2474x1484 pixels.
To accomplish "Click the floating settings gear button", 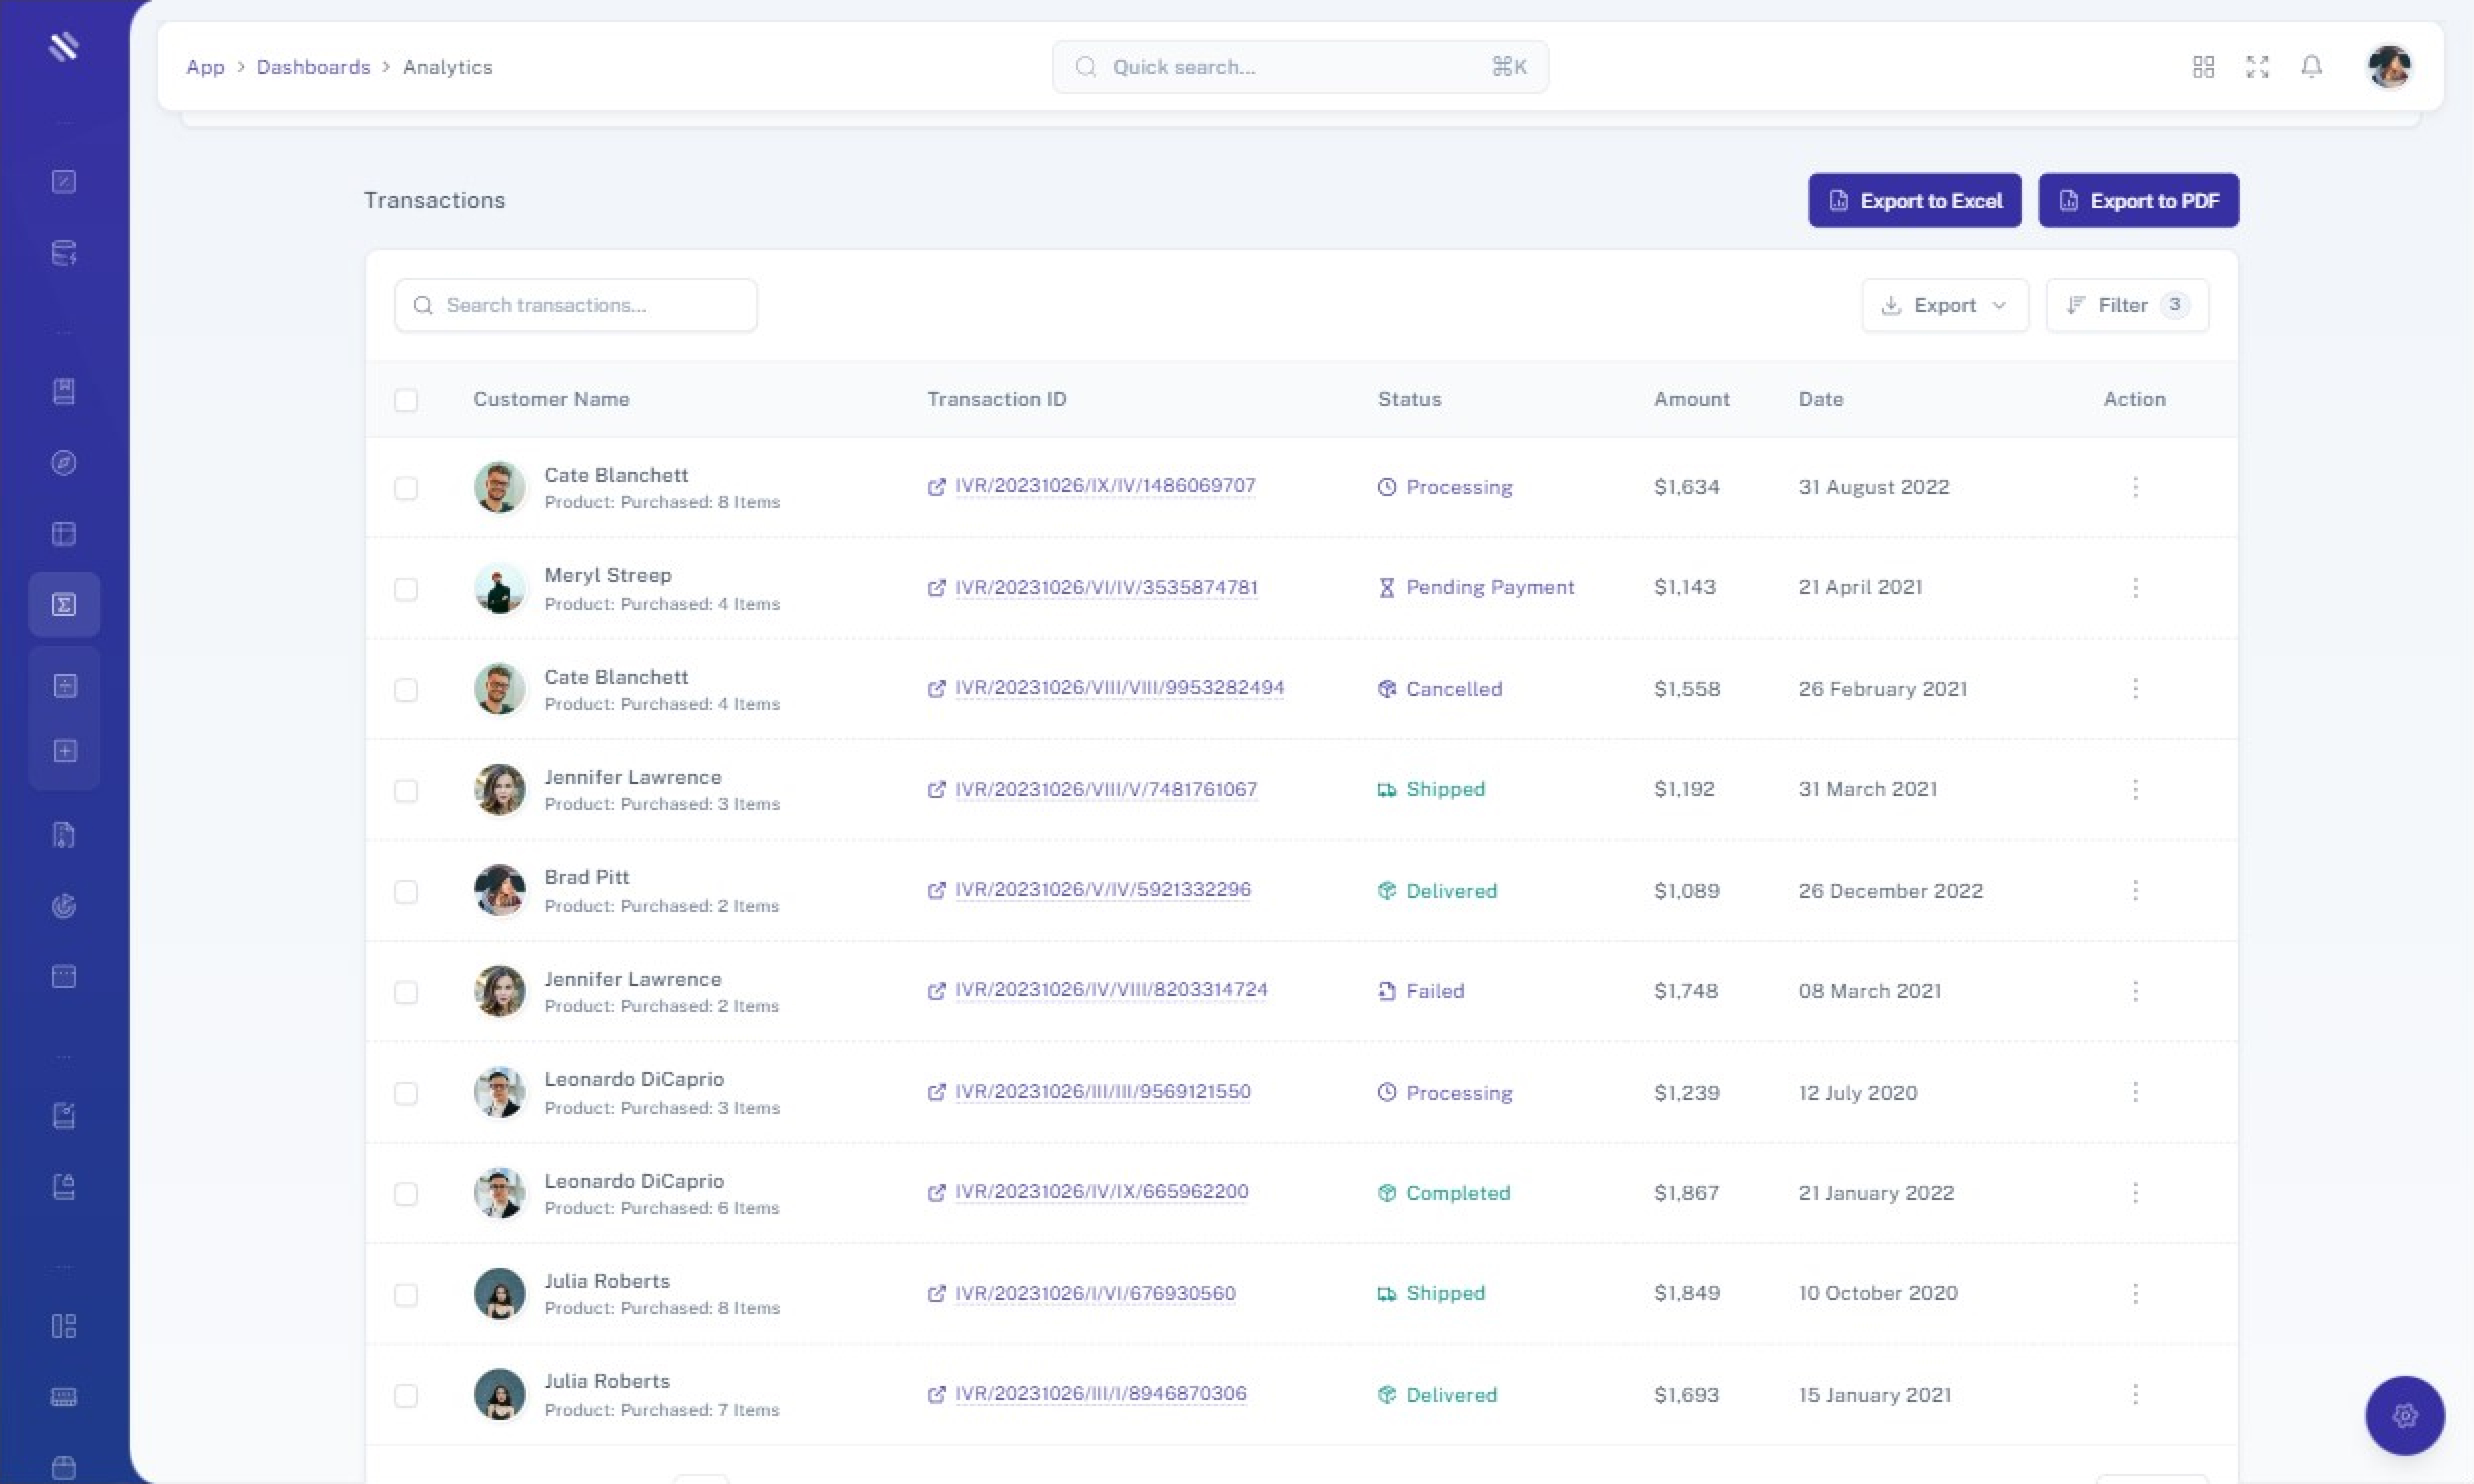I will pyautogui.click(x=2404, y=1415).
